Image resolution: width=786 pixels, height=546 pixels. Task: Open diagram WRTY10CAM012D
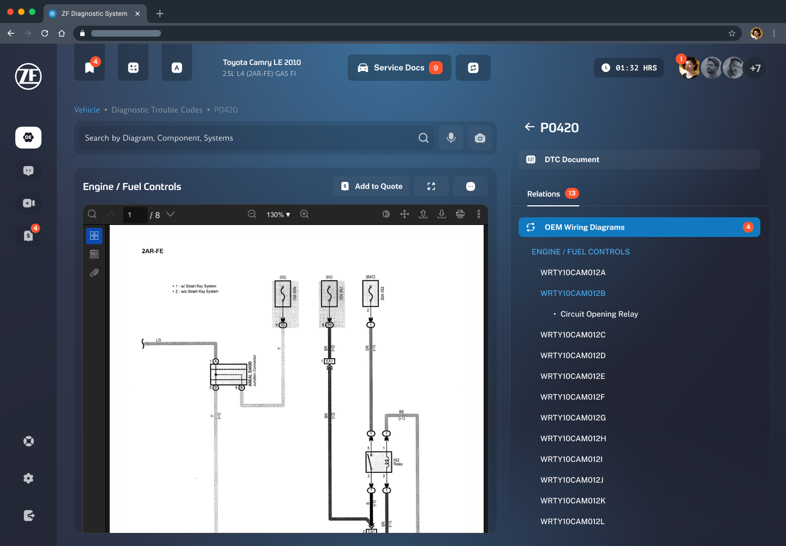pyautogui.click(x=573, y=355)
